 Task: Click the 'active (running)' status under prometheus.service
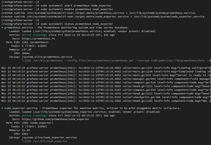click(x=34, y=35)
